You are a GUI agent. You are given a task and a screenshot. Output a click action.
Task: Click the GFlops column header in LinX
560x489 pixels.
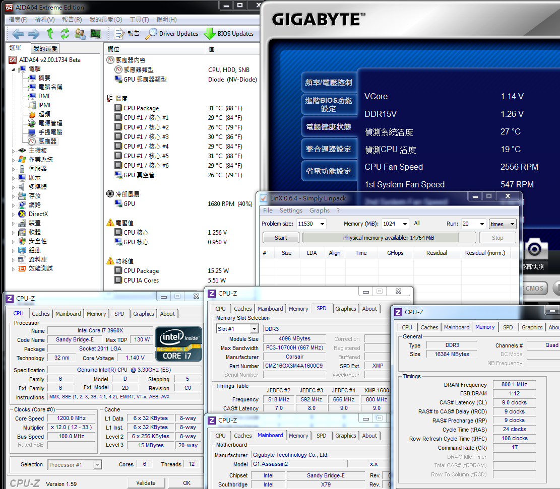pyautogui.click(x=395, y=253)
